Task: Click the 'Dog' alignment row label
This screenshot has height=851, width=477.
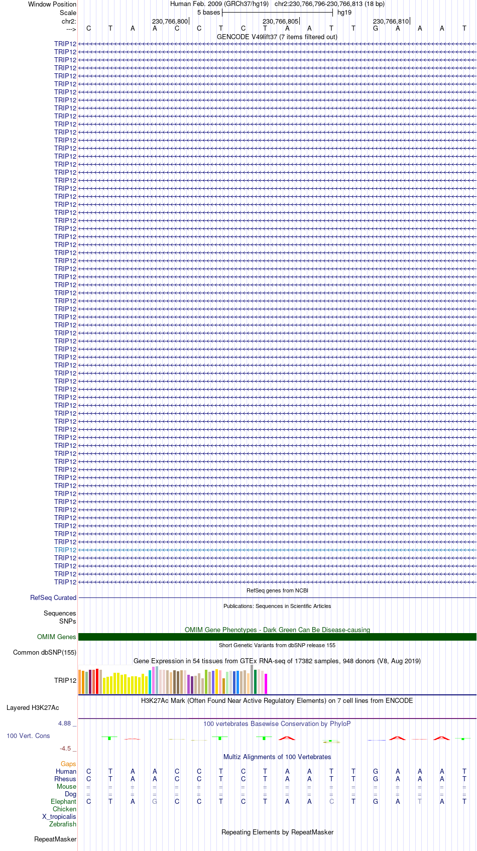Action: 71,794
